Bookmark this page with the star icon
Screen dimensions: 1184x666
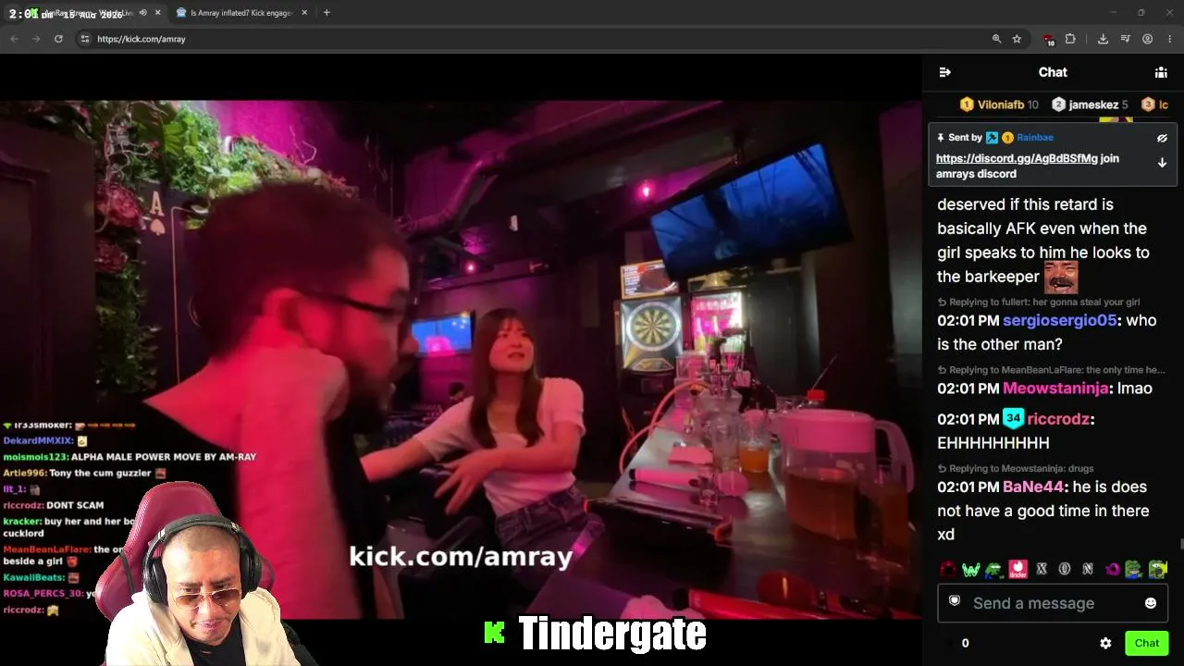pos(1017,39)
